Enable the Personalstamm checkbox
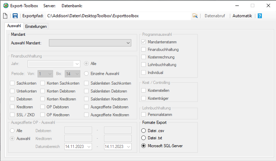Image resolution: width=276 pixels, height=161 pixels. click(x=144, y=115)
